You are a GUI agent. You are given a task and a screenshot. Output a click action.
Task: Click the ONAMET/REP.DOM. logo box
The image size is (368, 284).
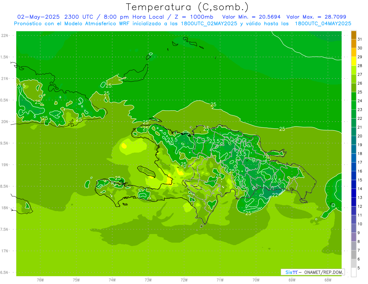pos(312,272)
